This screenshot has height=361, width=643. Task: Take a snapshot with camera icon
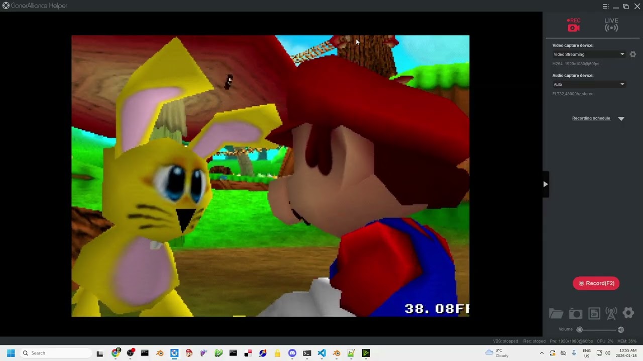pos(576,314)
